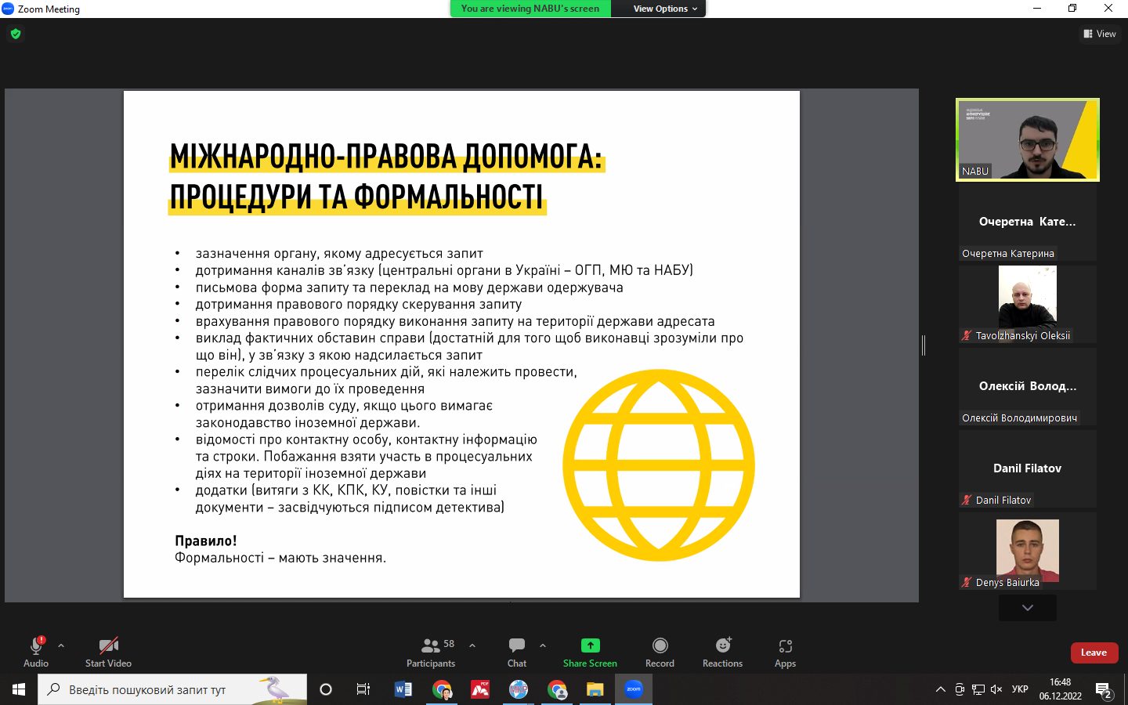Open the Zoom Apps icon
Viewport: 1128px width, 705px height.
[785, 646]
